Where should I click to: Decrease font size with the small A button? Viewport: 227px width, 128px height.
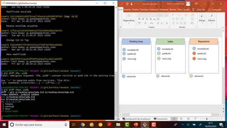tap(162, 23)
